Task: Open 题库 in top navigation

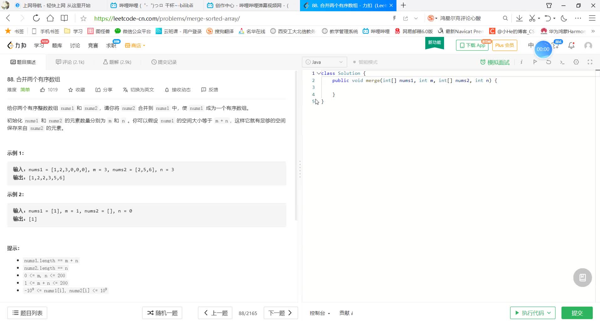Action: click(57, 45)
